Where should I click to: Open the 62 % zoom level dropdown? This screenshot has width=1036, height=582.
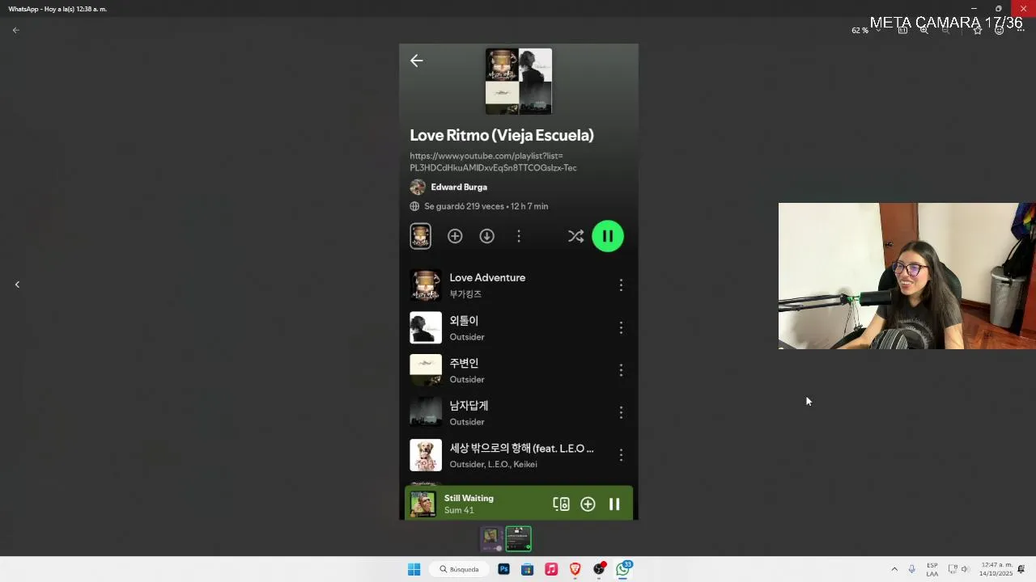pos(866,30)
